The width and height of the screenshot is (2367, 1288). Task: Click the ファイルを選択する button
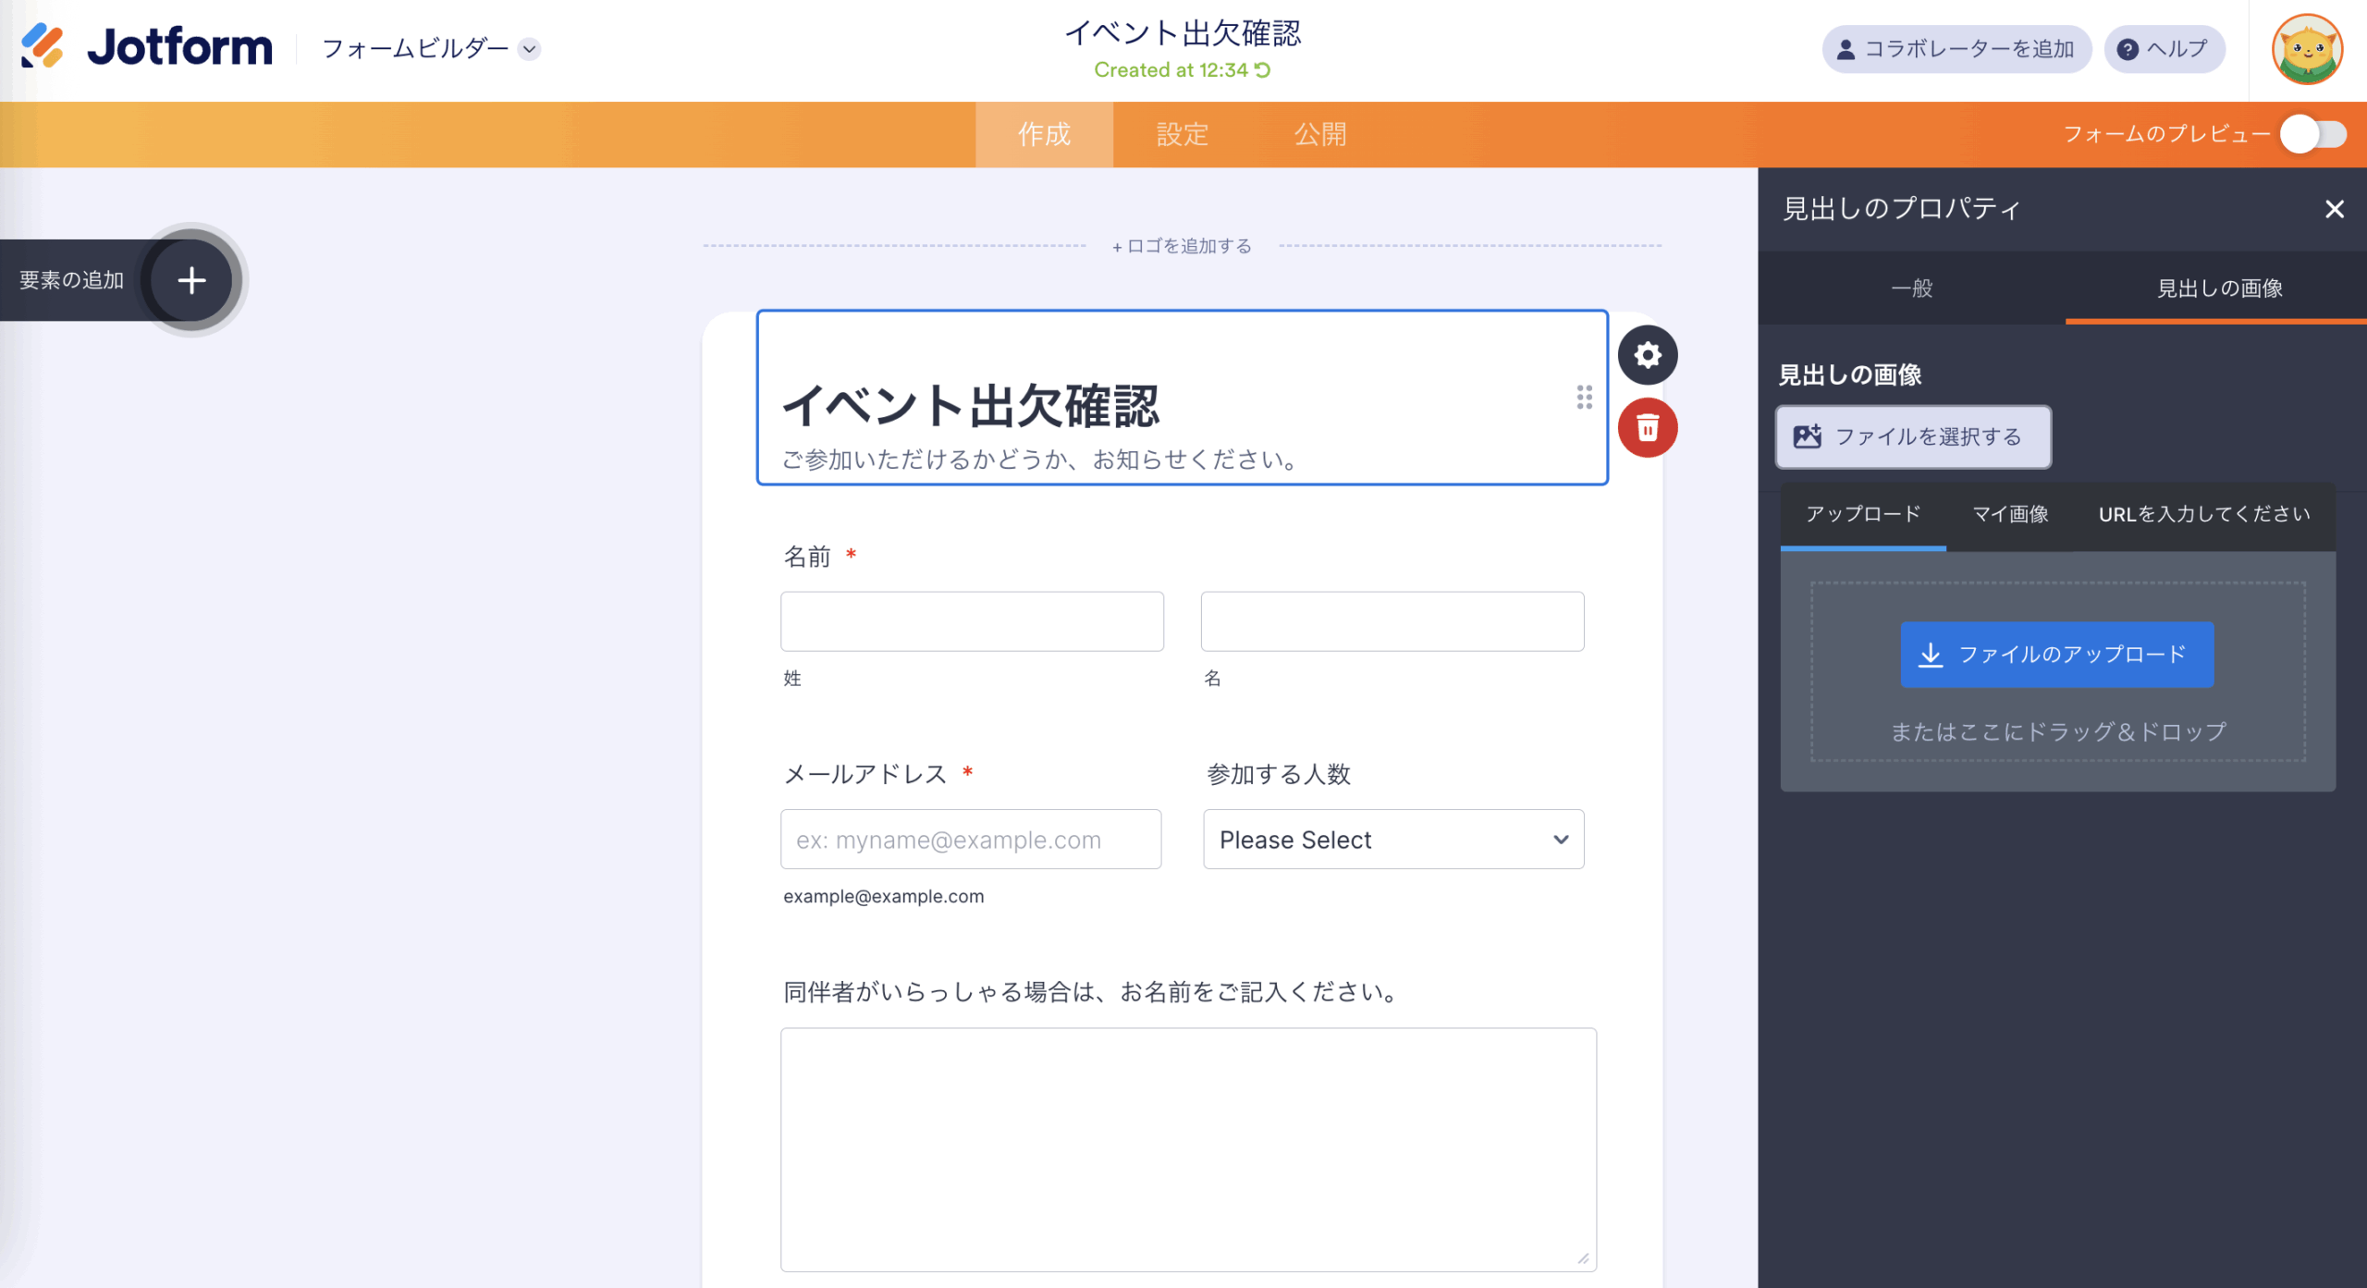pyautogui.click(x=1912, y=437)
